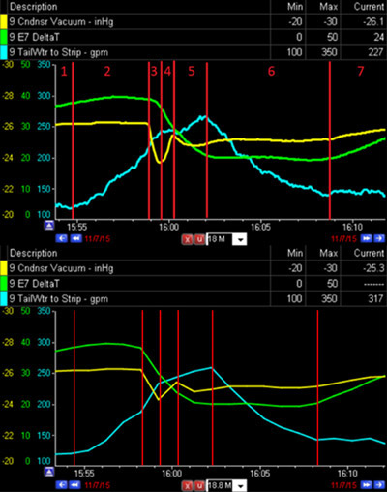The image size is (387, 492).
Task: Click the yellow Cndnsr Vacuum swatch in top legend
Action: [x=3, y=21]
